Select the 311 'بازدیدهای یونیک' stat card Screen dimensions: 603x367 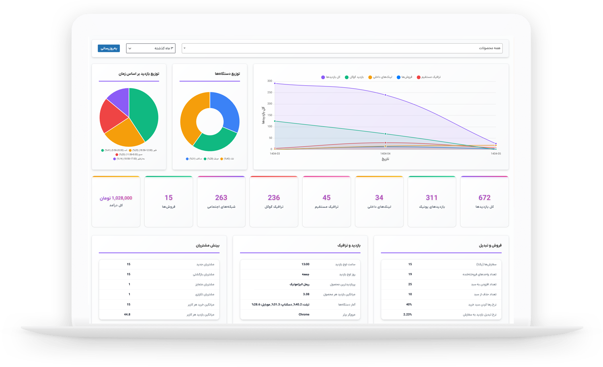(x=431, y=201)
